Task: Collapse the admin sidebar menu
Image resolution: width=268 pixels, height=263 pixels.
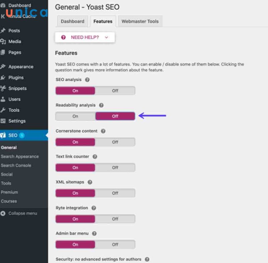Action: point(19,213)
